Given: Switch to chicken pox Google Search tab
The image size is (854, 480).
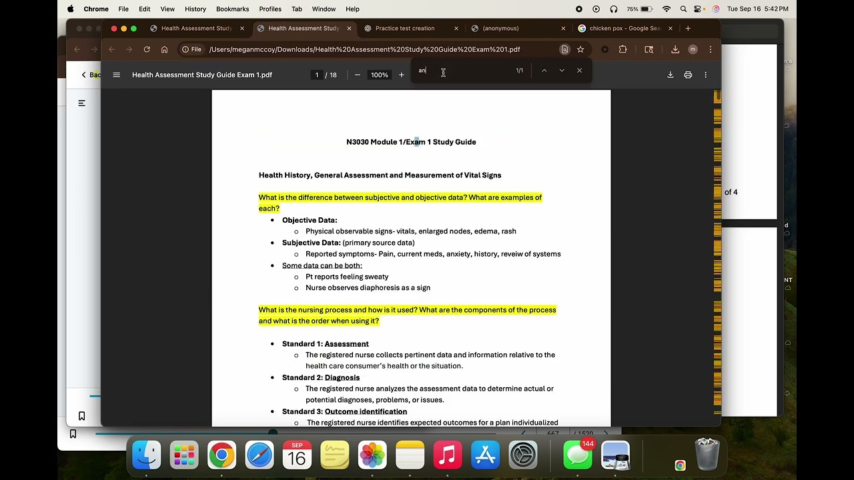Looking at the screenshot, I should tap(625, 28).
